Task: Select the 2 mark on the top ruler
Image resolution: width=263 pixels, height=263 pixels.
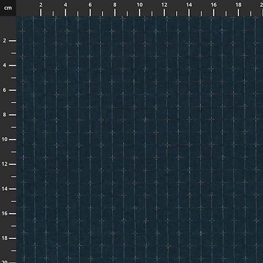Action: click(x=41, y=5)
